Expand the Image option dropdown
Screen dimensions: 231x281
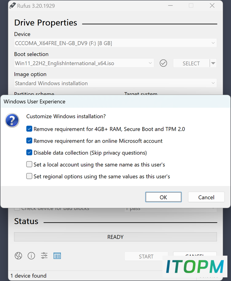pyautogui.click(x=115, y=83)
